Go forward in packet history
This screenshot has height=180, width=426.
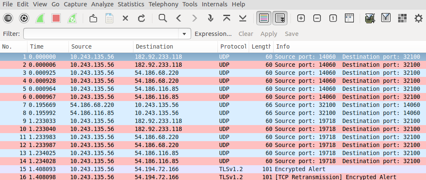pyautogui.click(x=195, y=18)
